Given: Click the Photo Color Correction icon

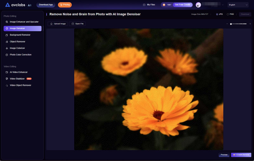Looking at the screenshot, I should coord(7,55).
